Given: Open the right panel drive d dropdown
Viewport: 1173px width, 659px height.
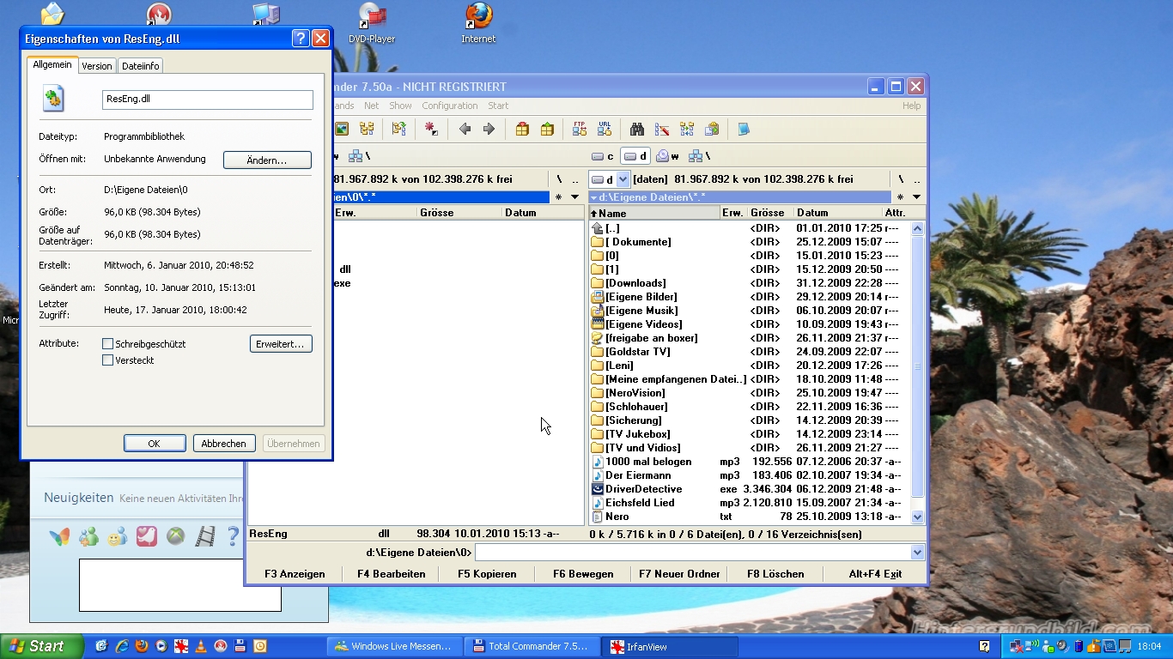Looking at the screenshot, I should click(x=623, y=179).
